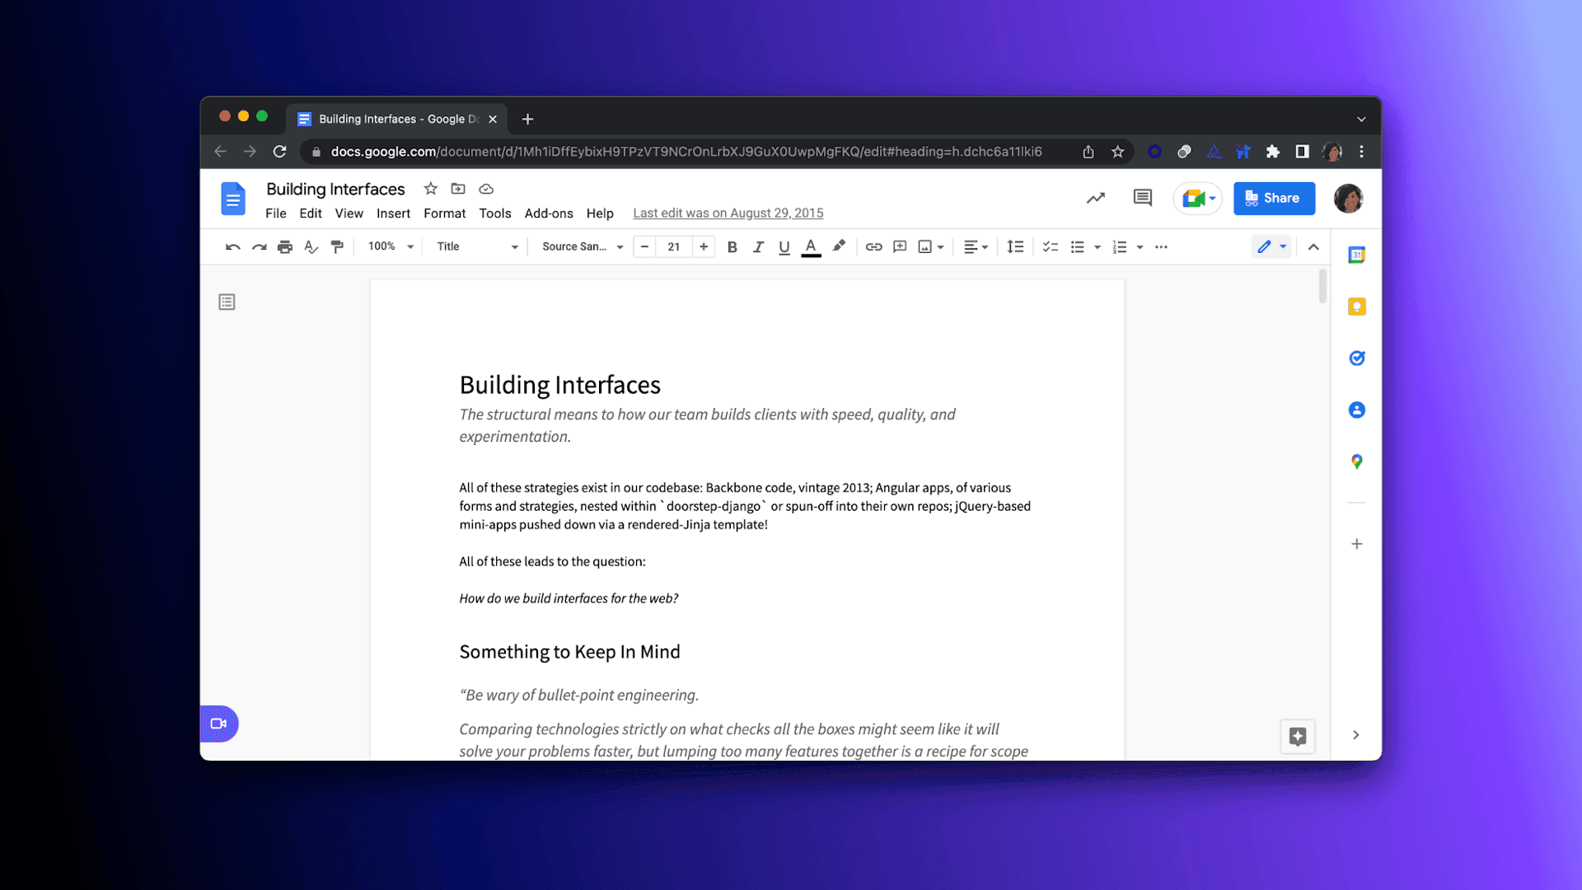
Task: Hide the side panel with the right chevron
Action: tap(1355, 734)
